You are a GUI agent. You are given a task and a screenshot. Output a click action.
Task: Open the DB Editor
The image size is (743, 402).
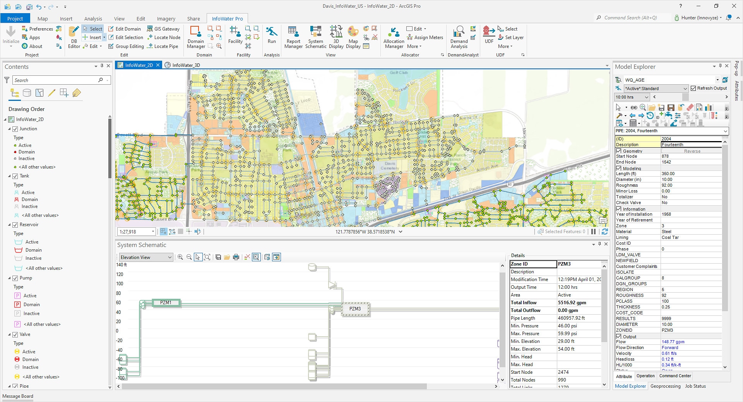[x=74, y=37]
